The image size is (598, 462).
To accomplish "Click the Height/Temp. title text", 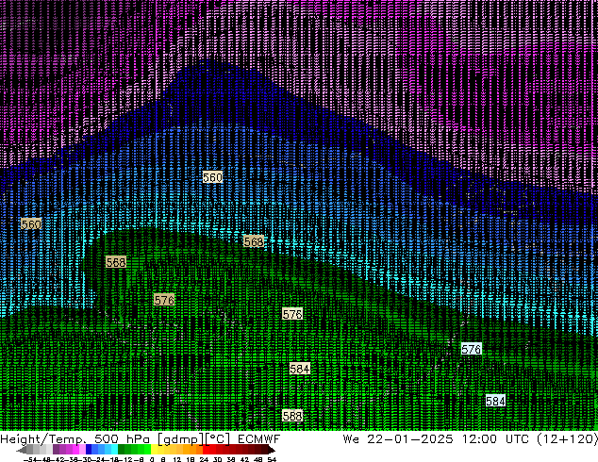I will point(42,439).
